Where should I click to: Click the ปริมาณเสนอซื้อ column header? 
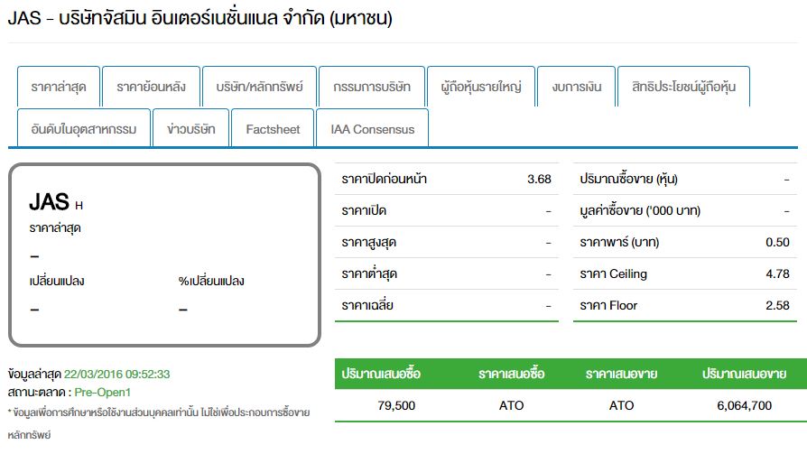click(381, 374)
